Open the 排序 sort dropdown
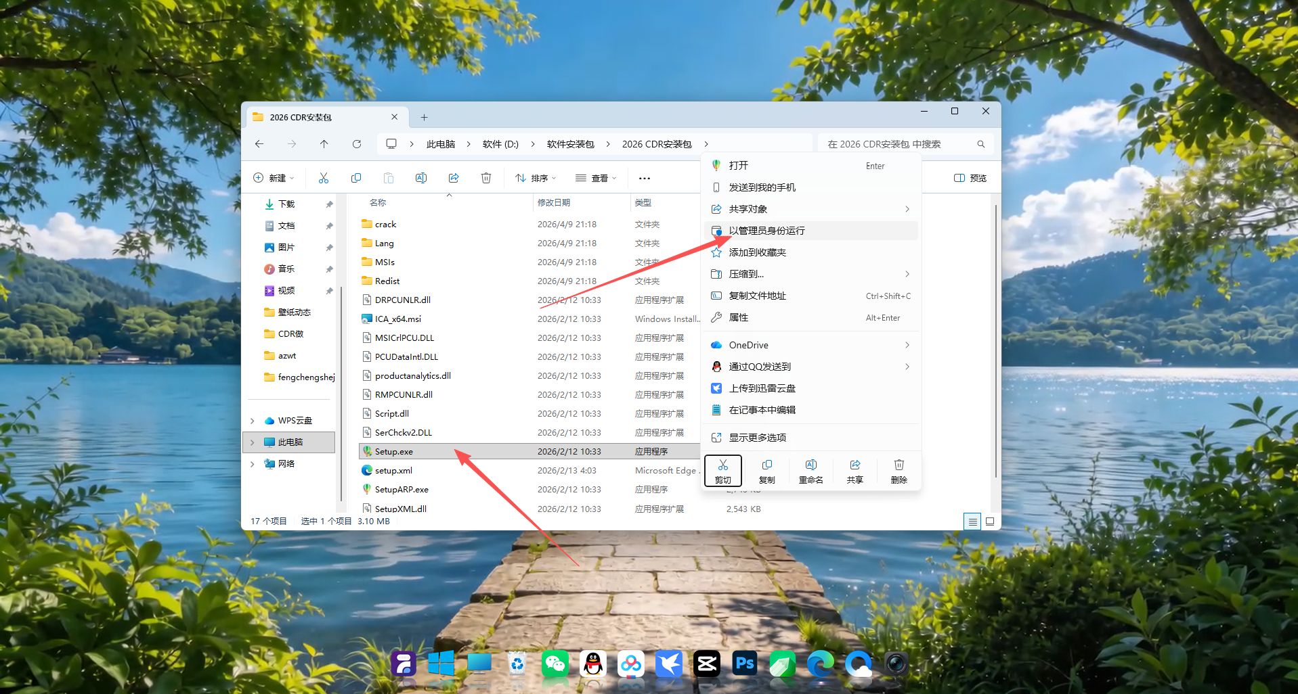This screenshot has height=694, width=1298. coord(536,178)
